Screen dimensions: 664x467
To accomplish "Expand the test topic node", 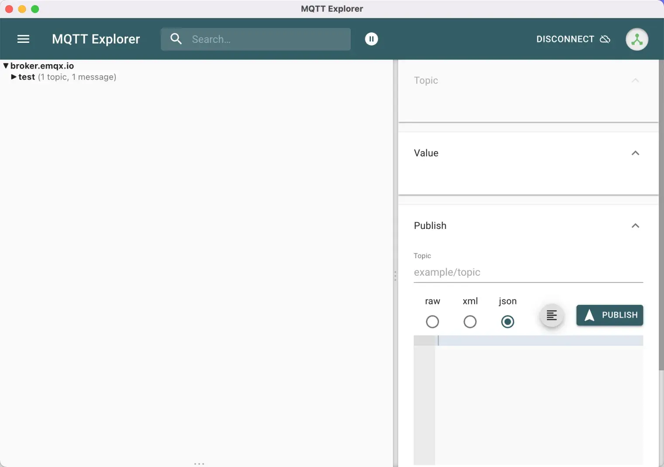I will (14, 77).
